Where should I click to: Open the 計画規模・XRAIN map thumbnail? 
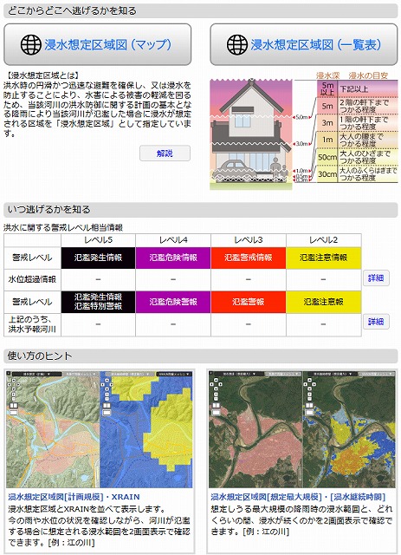[x=100, y=429]
